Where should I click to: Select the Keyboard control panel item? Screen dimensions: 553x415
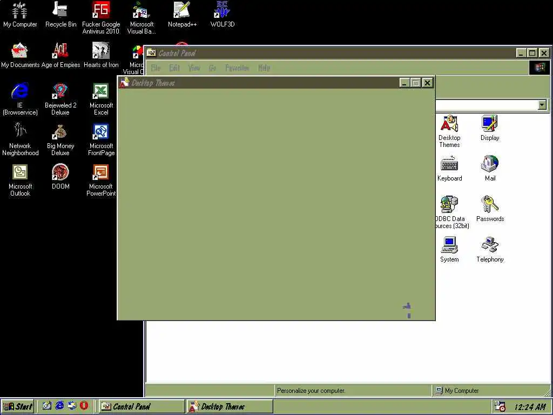tap(449, 169)
